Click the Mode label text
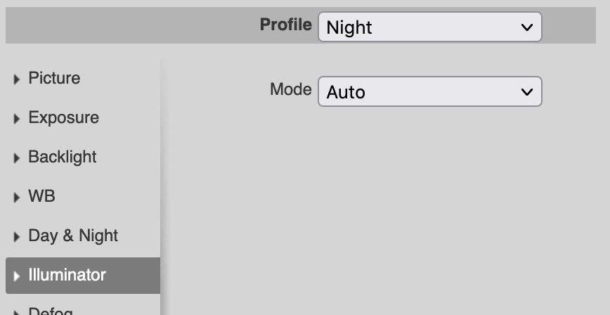 [291, 89]
